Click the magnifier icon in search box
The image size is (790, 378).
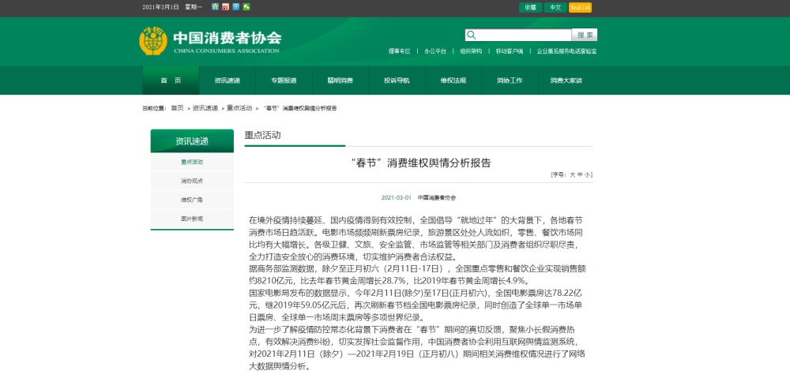472,35
